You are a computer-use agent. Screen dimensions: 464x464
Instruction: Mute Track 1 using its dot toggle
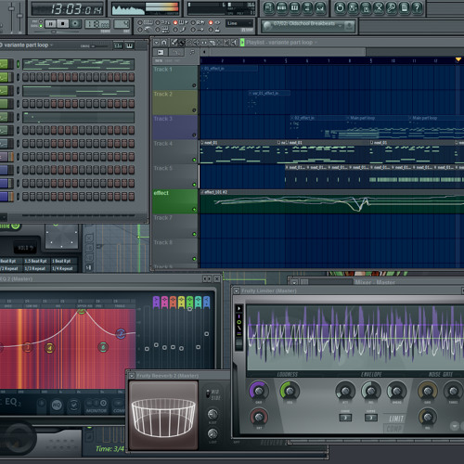194,85
